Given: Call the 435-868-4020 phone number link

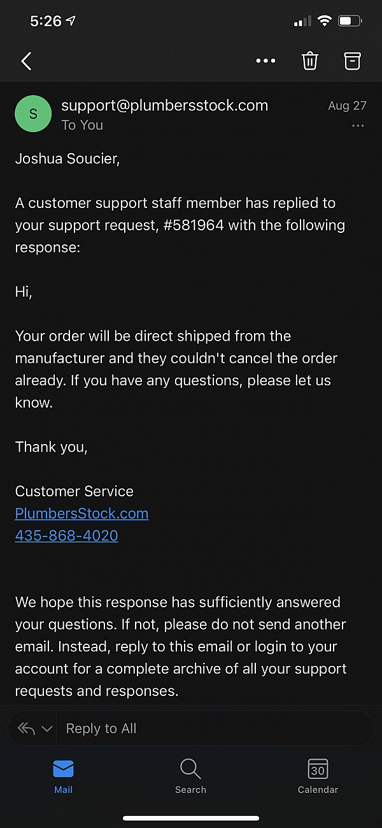Looking at the screenshot, I should coord(66,535).
